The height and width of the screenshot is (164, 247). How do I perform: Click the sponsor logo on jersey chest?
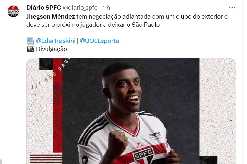point(156,136)
